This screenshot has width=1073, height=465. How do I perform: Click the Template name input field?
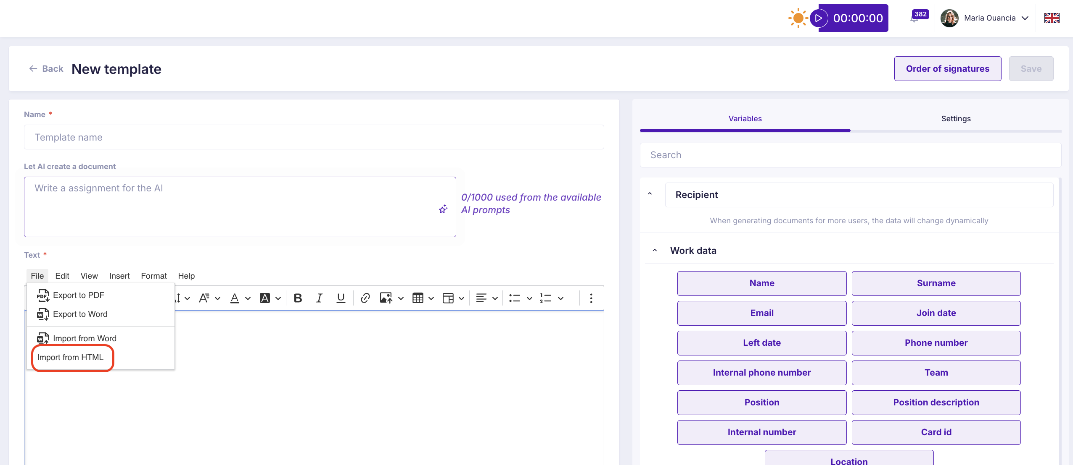click(314, 137)
